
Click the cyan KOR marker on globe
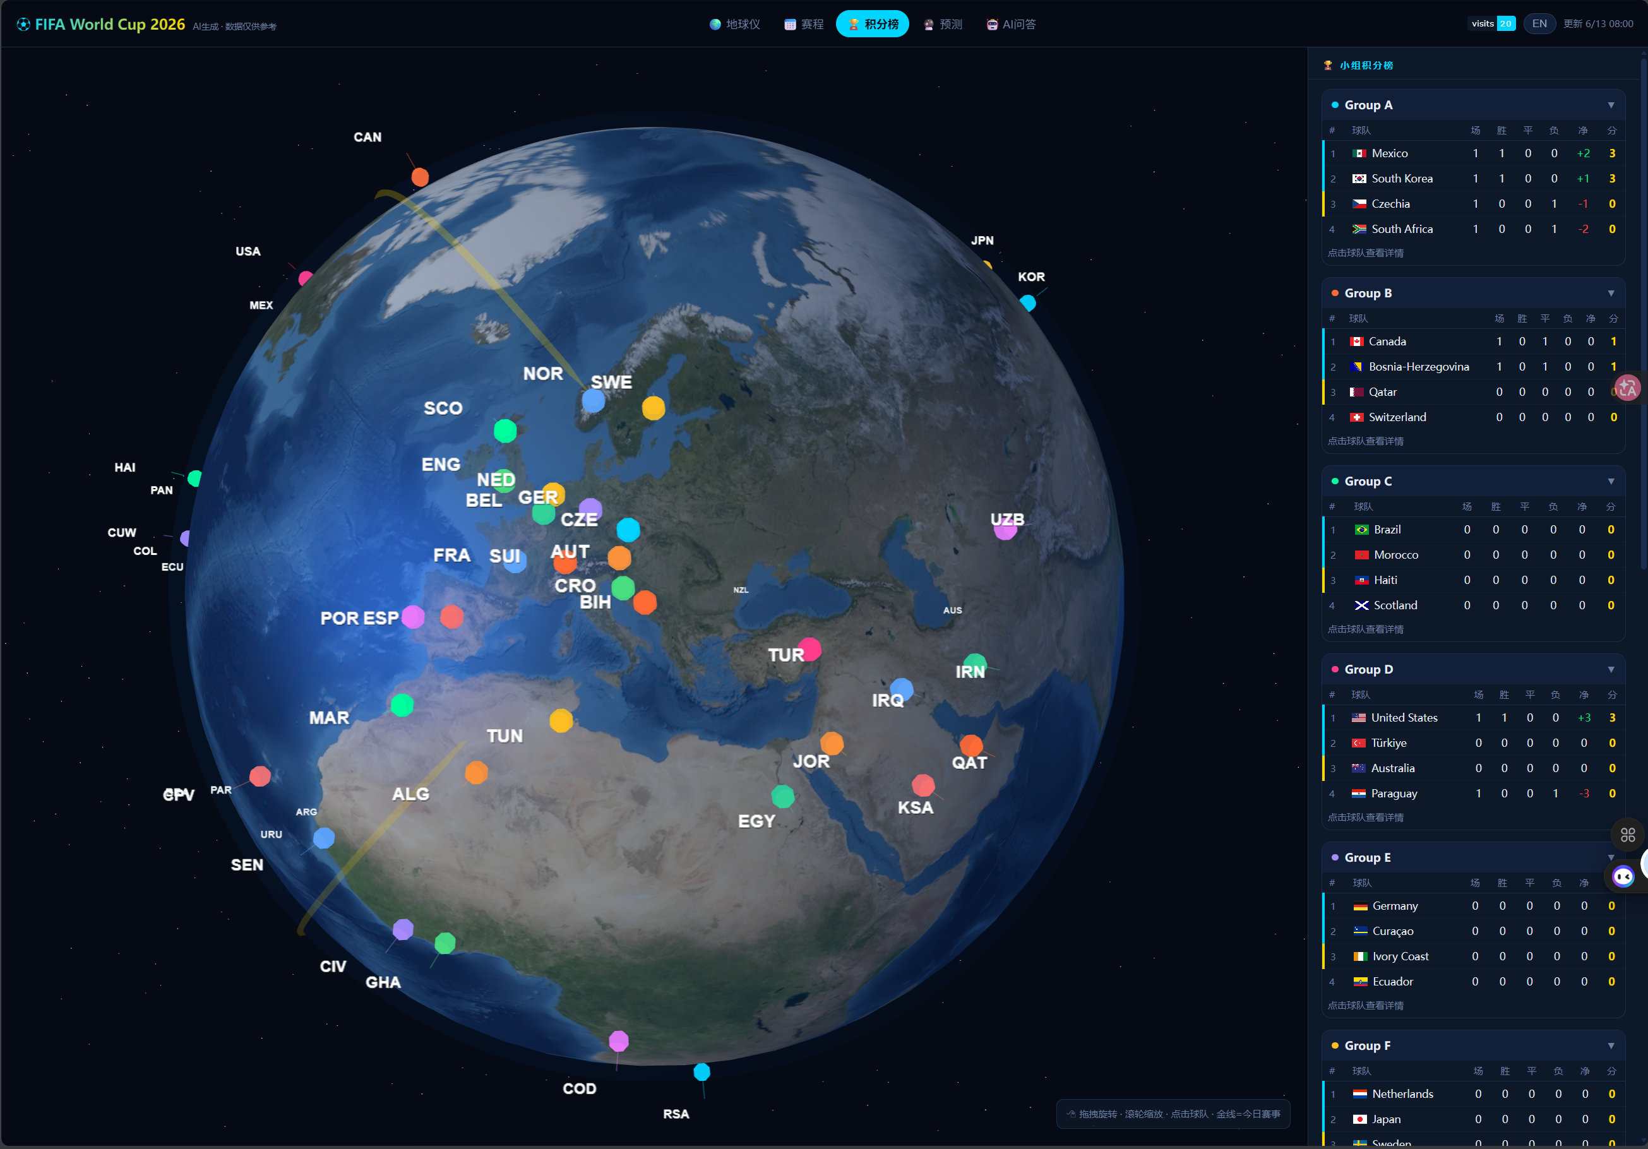click(1028, 303)
